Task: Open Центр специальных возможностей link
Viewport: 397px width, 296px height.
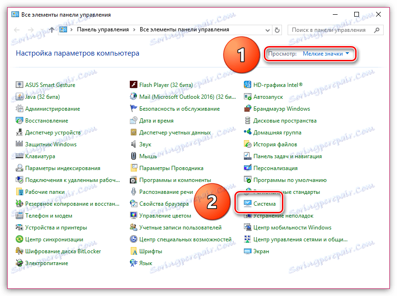Action: tap(185, 239)
